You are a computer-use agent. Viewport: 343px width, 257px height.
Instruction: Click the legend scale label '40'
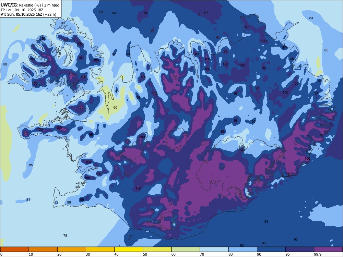click(117, 254)
